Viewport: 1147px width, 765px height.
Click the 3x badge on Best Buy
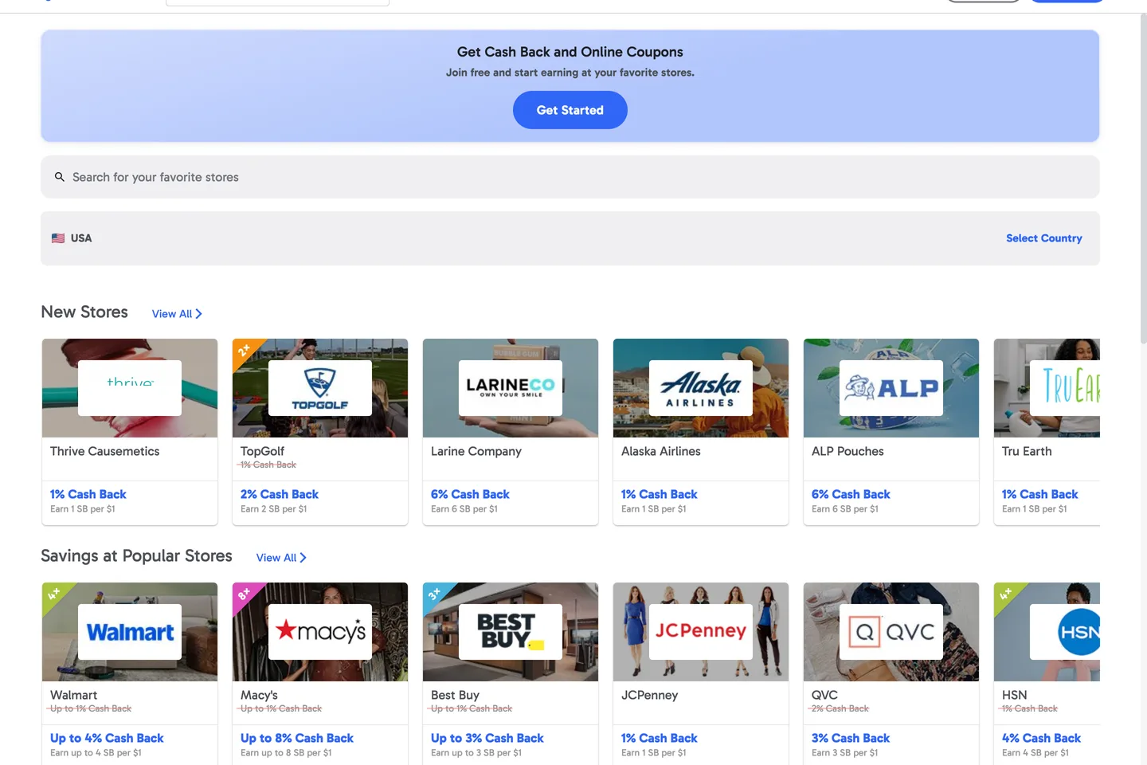pyautogui.click(x=434, y=594)
